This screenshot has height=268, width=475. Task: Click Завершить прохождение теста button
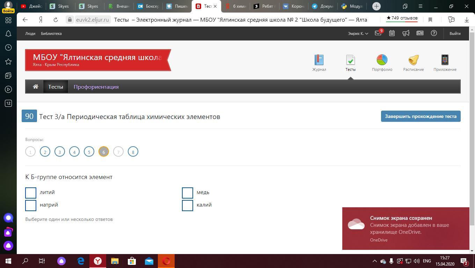click(421, 116)
